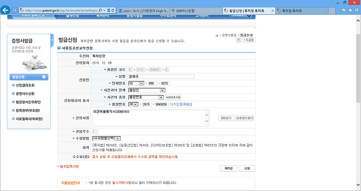Switch to the KEB하나은행 browser tab
361x191 pixels.
click(x=196, y=11)
